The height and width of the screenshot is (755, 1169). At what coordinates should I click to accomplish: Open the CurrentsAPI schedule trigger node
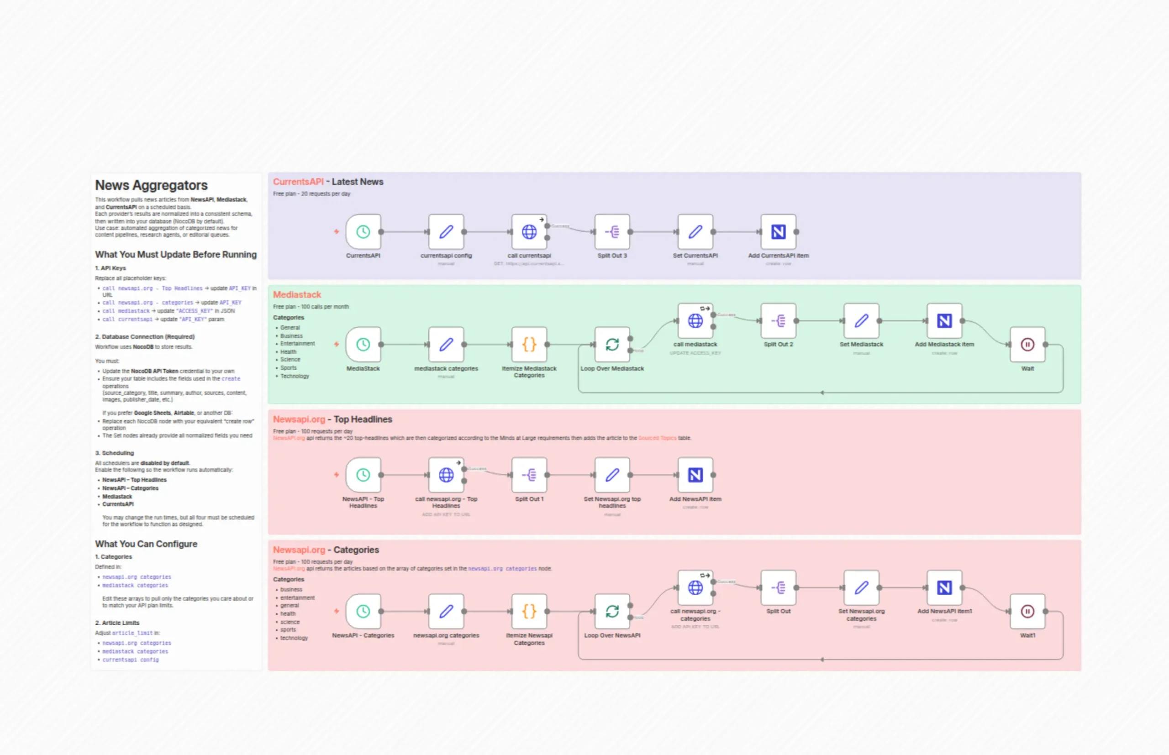coord(363,231)
